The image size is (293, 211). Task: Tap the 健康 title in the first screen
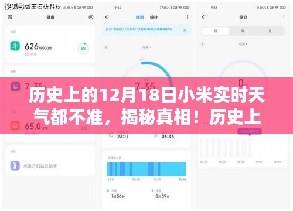[50, 18]
